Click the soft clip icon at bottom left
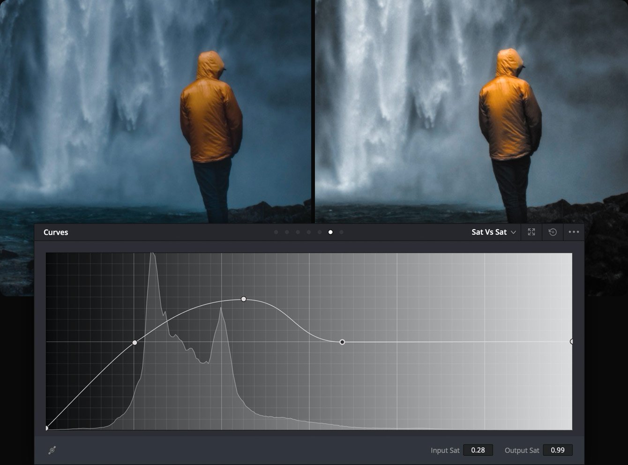 click(52, 450)
